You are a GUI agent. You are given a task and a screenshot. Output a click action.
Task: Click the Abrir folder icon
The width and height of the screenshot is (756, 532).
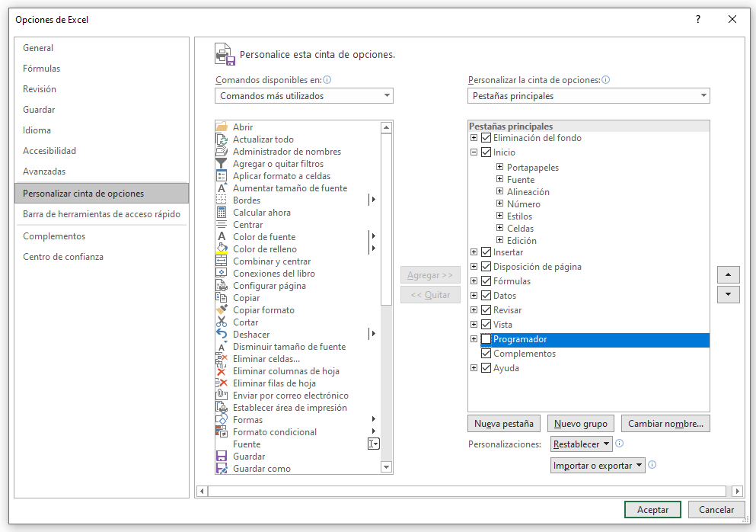point(222,127)
